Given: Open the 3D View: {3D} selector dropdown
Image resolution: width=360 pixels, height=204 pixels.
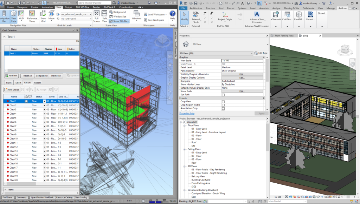Looking at the screenshot, I should click(251, 53).
